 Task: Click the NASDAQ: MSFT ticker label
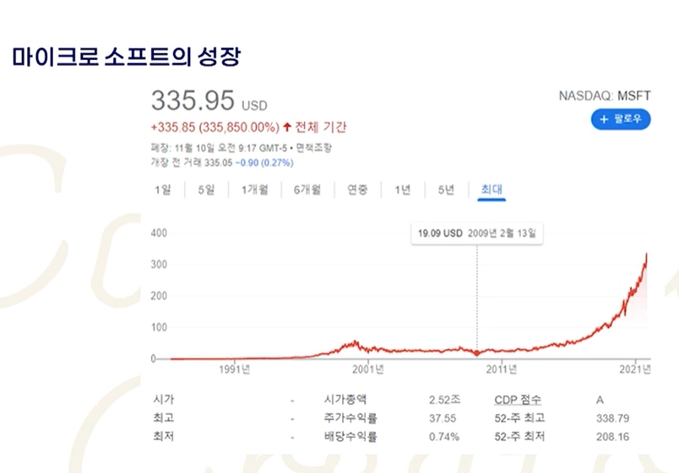pos(605,95)
